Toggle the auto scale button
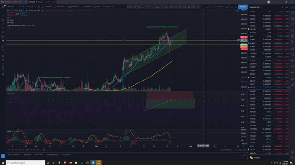The height and width of the screenshot is (165, 295). (244, 150)
